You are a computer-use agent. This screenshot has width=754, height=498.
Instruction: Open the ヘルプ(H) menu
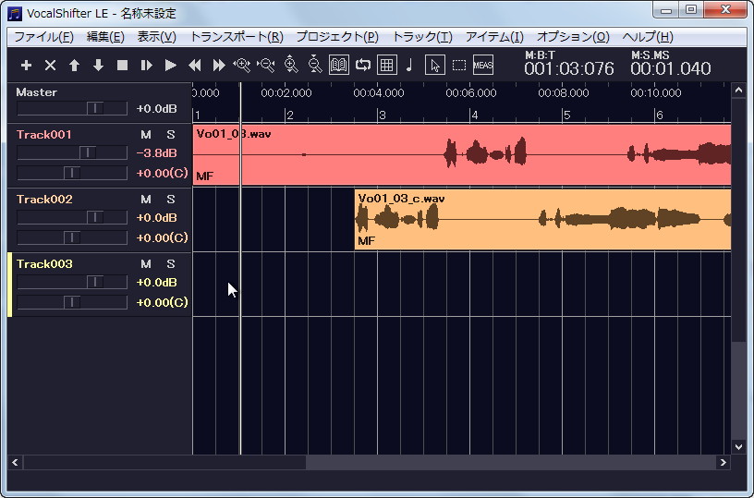click(x=647, y=37)
